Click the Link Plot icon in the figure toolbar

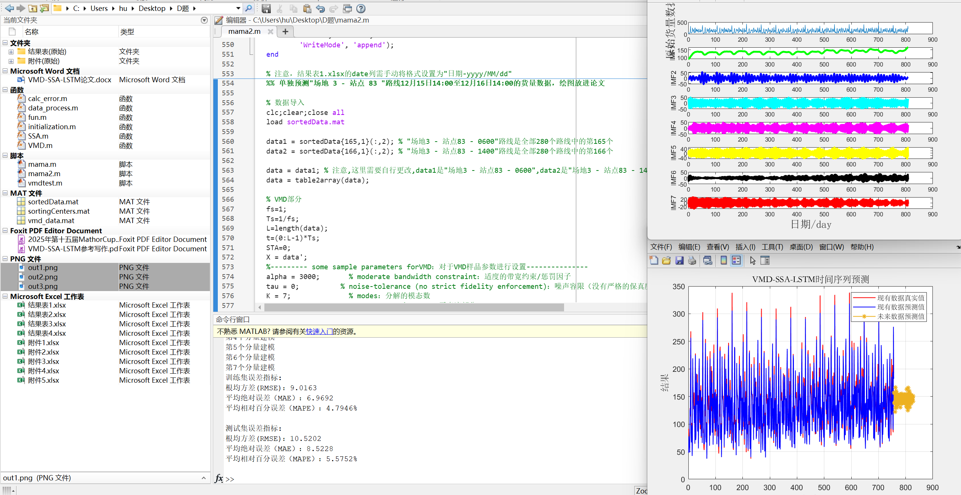(708, 260)
